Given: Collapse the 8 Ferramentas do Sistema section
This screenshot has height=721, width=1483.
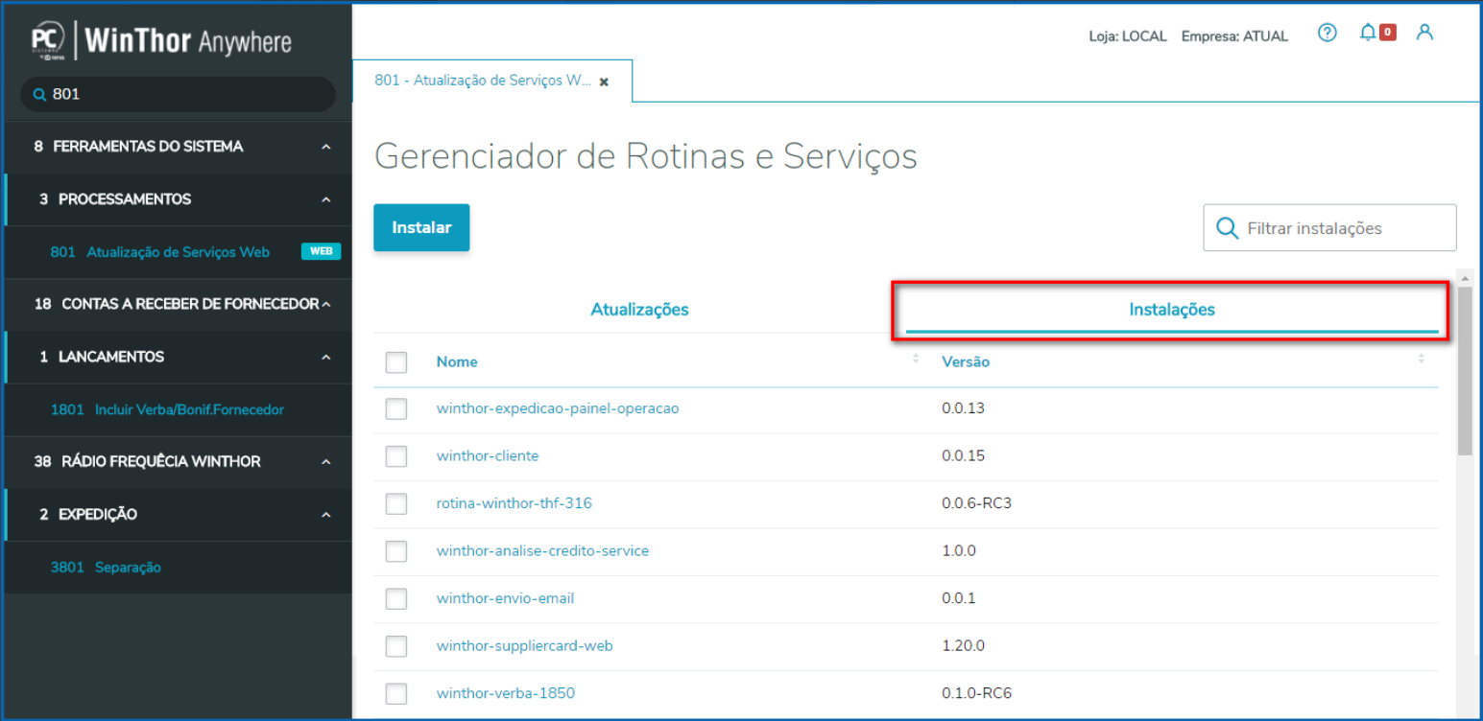Looking at the screenshot, I should (326, 147).
